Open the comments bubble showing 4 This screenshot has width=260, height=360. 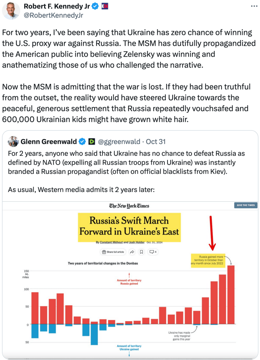[153, 252]
